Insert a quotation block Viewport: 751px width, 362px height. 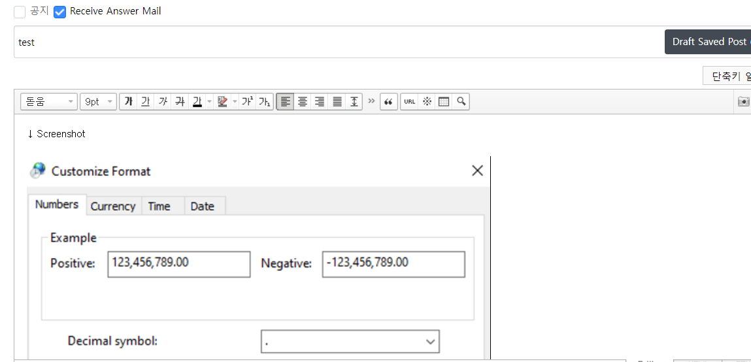point(389,101)
